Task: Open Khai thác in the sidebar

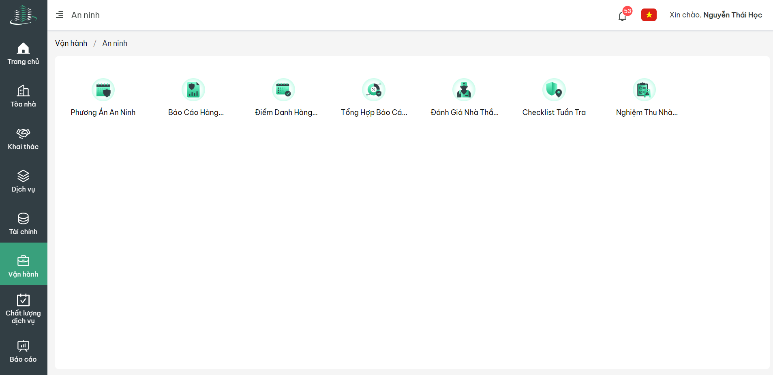Action: 24,138
